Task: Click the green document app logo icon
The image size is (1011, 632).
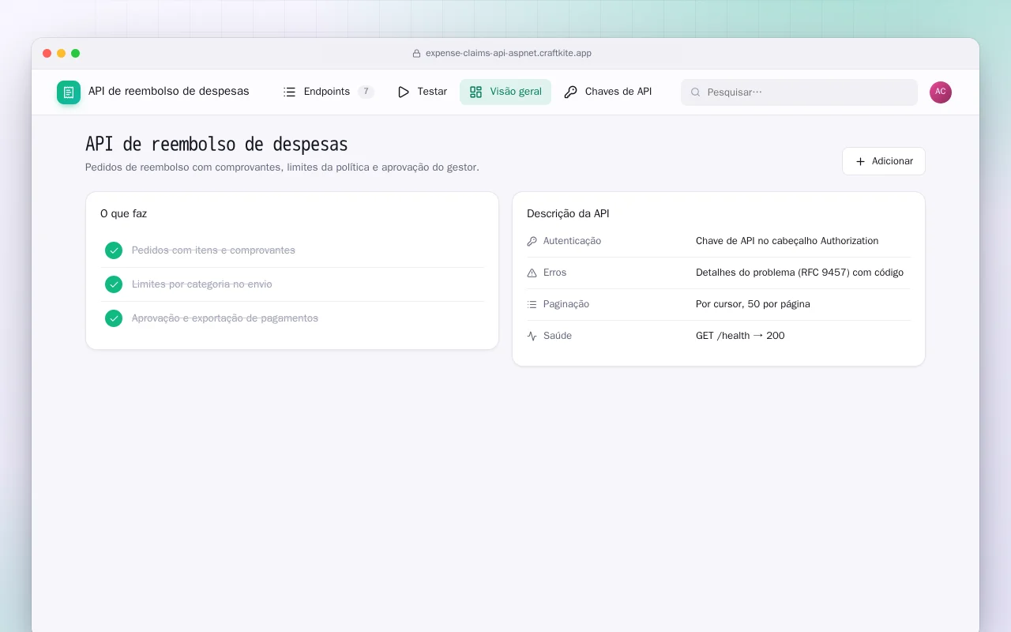Action: coord(69,92)
